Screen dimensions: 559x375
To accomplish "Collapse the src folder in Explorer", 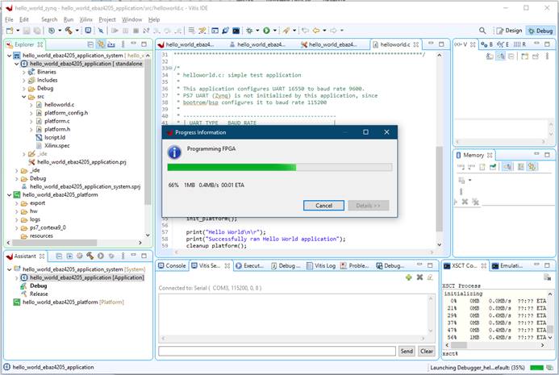I will pyautogui.click(x=25, y=97).
